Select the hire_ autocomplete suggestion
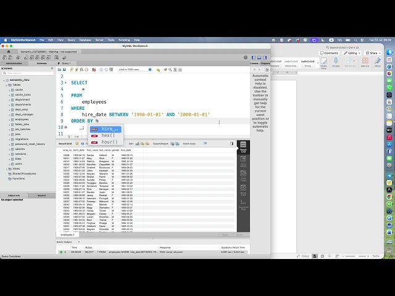 tap(106, 129)
